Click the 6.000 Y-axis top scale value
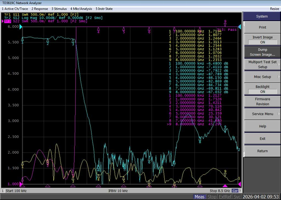 [13, 27]
